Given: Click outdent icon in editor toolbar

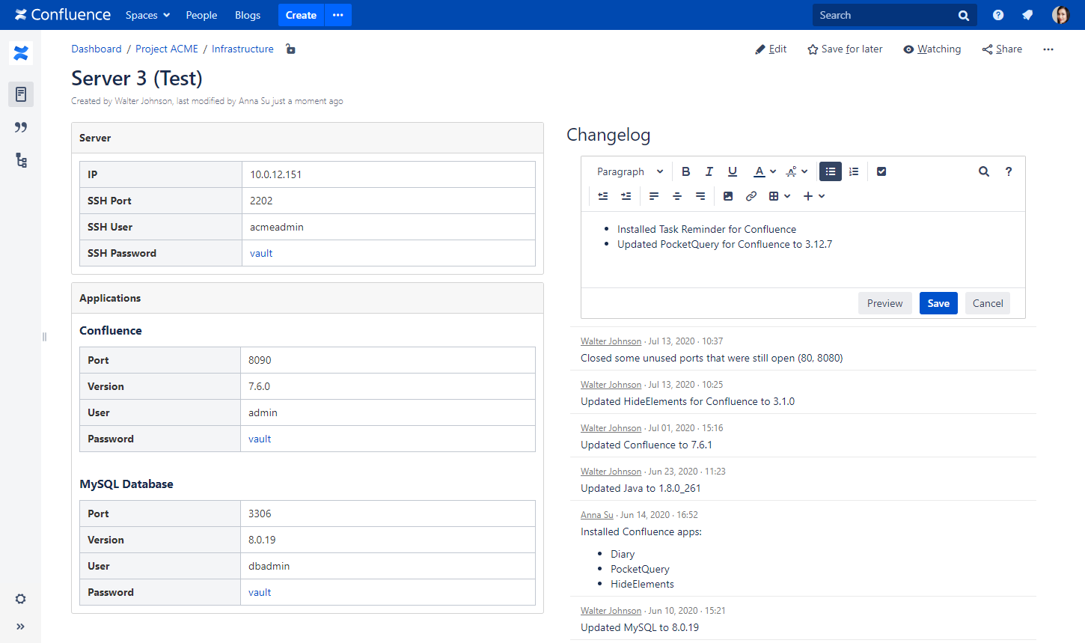Looking at the screenshot, I should pos(603,196).
